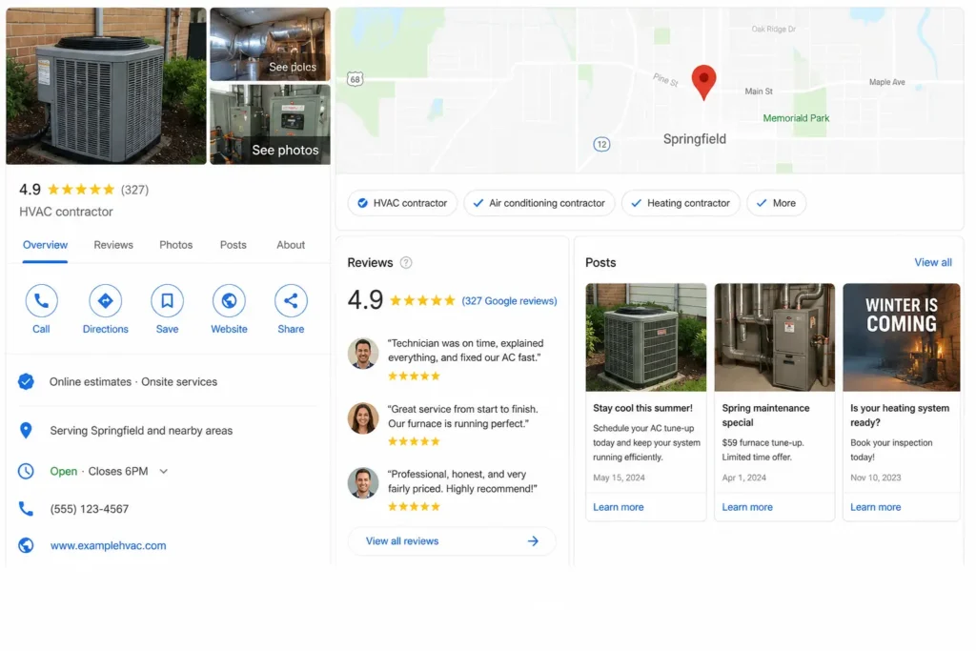Open the ductwork photo thumbnail
The width and height of the screenshot is (976, 651).
tap(270, 44)
